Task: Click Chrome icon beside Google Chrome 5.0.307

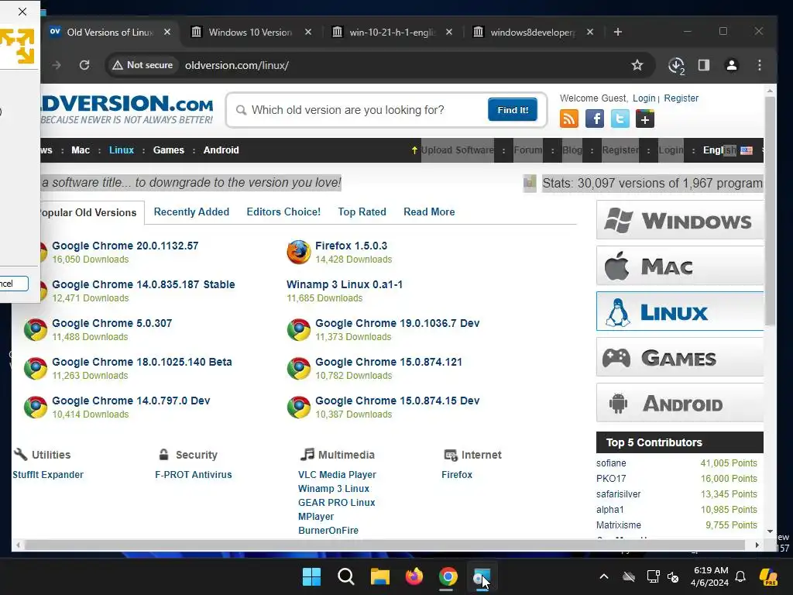Action: [36, 329]
